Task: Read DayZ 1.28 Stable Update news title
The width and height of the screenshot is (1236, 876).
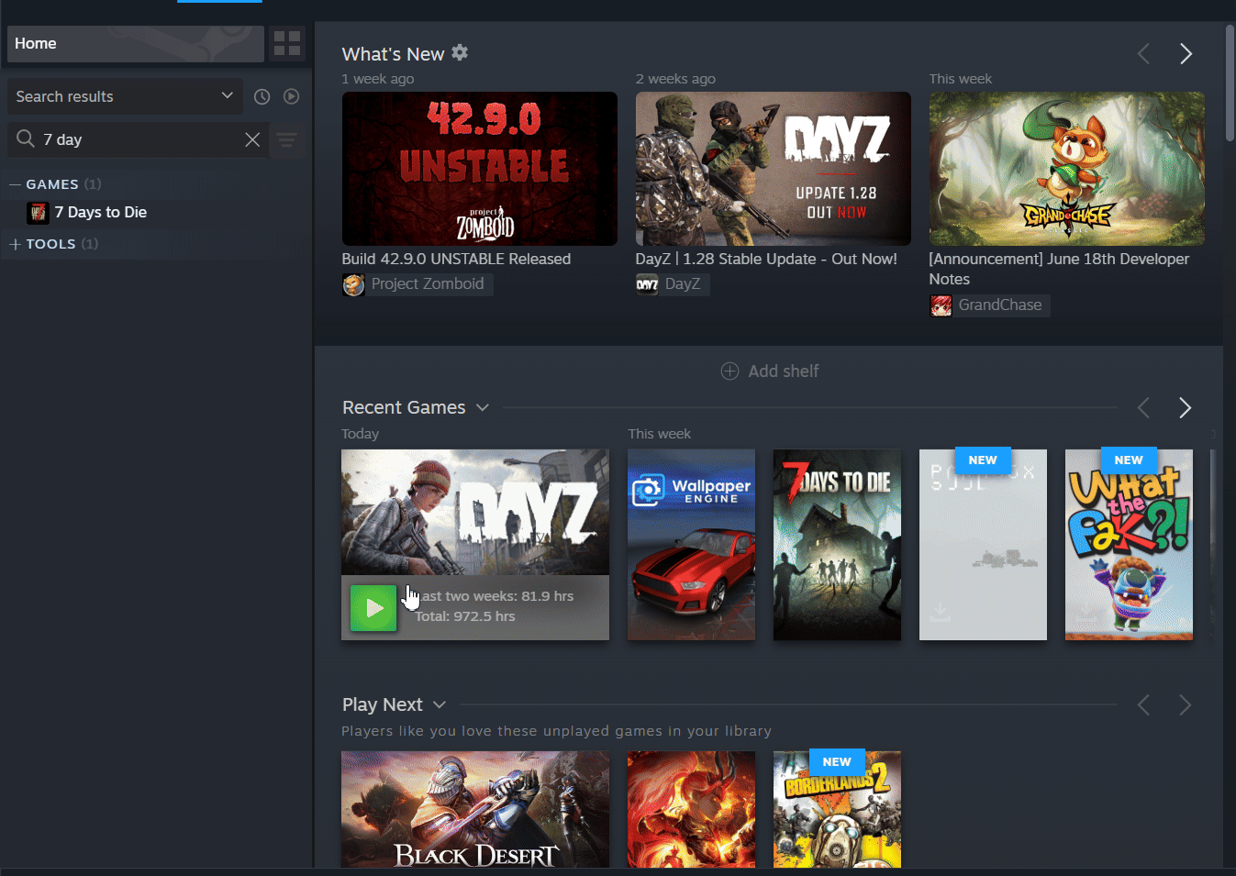Action: (x=766, y=259)
